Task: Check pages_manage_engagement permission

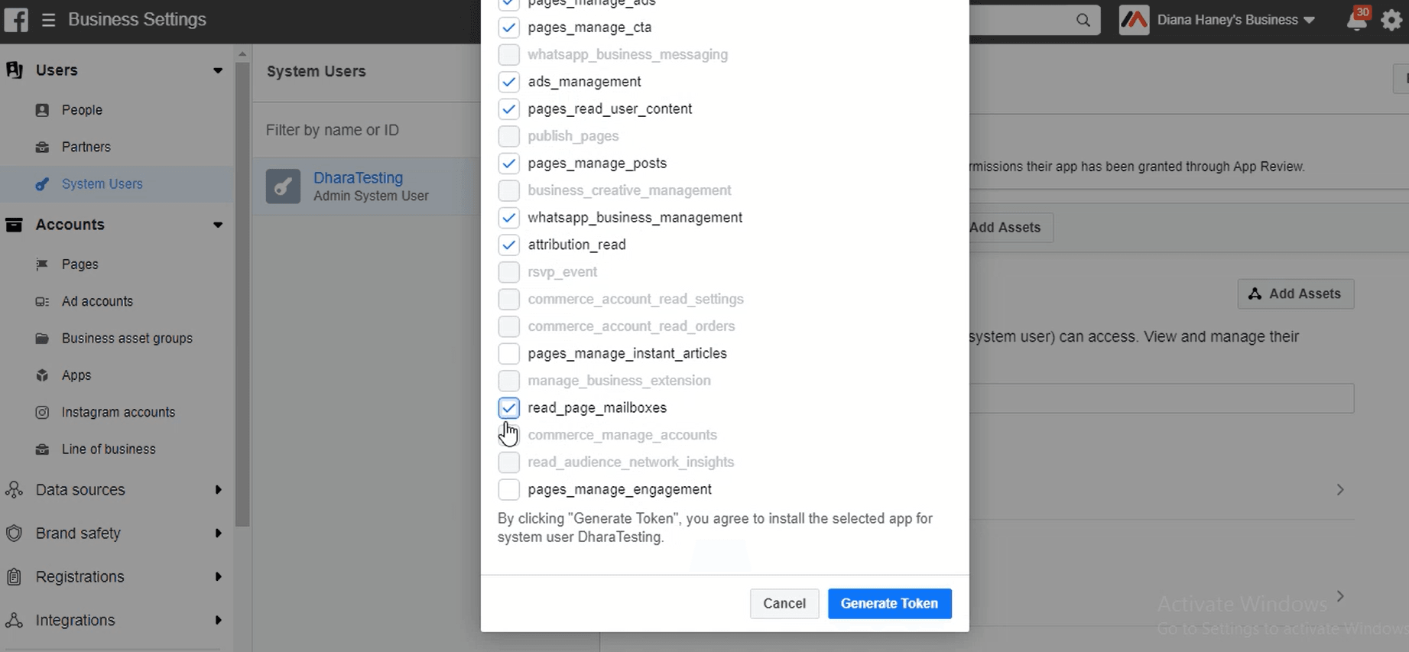Action: point(508,490)
